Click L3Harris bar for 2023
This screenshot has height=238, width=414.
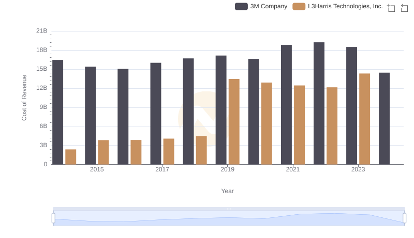[x=365, y=119]
